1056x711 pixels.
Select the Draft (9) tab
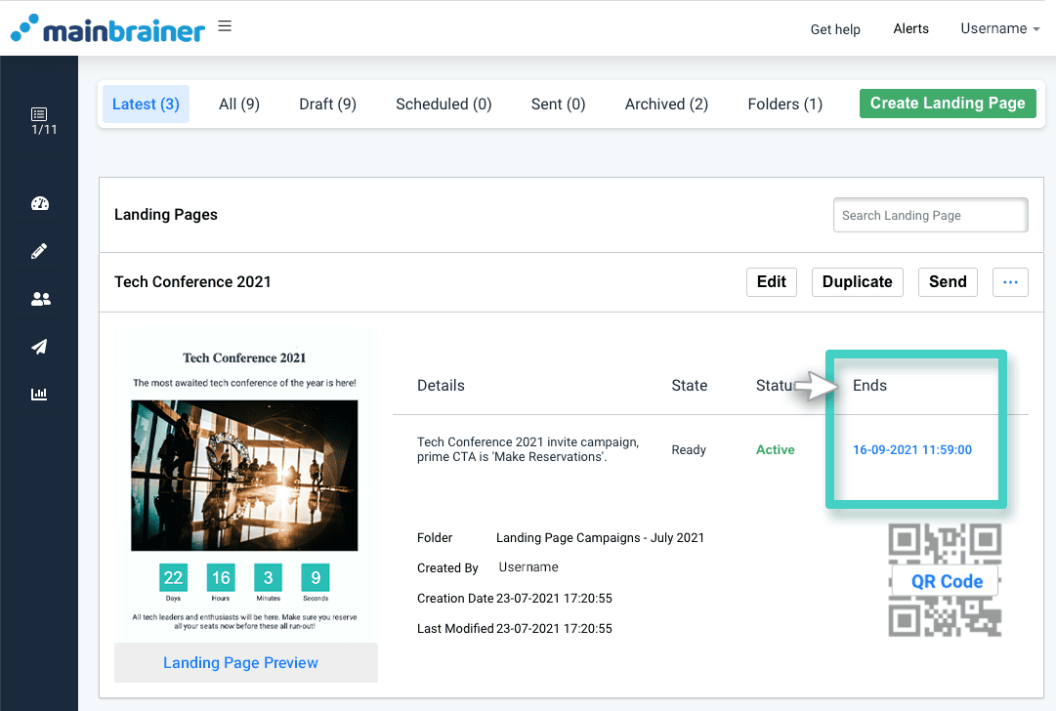(327, 104)
